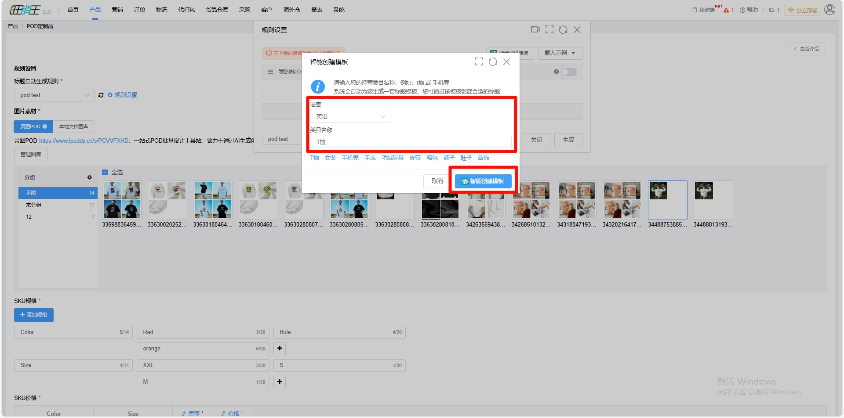The width and height of the screenshot is (844, 418).
Task: Select the 手机壳 category suggestion link
Action: point(350,158)
